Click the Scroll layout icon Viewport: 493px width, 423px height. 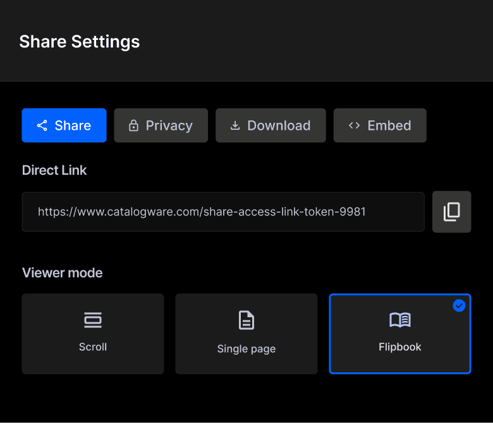click(93, 320)
